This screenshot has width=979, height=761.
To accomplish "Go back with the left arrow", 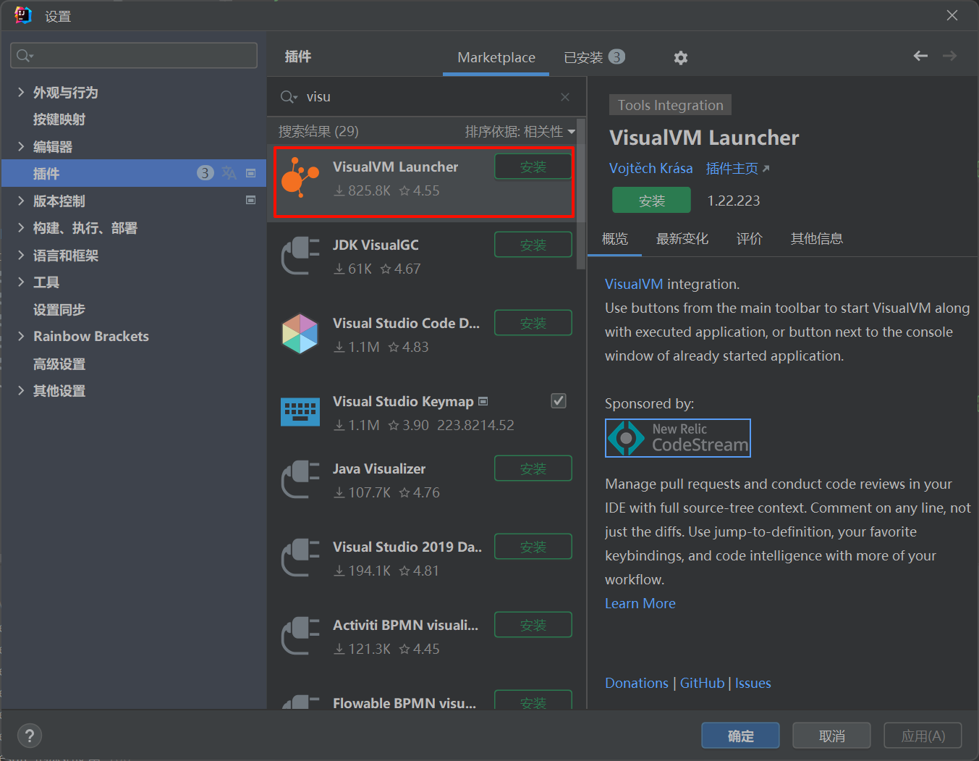I will click(920, 56).
